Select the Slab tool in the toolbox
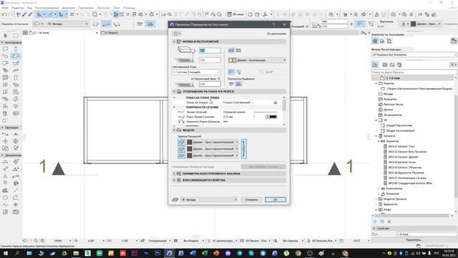The height and width of the screenshot is (258, 458). [16, 56]
